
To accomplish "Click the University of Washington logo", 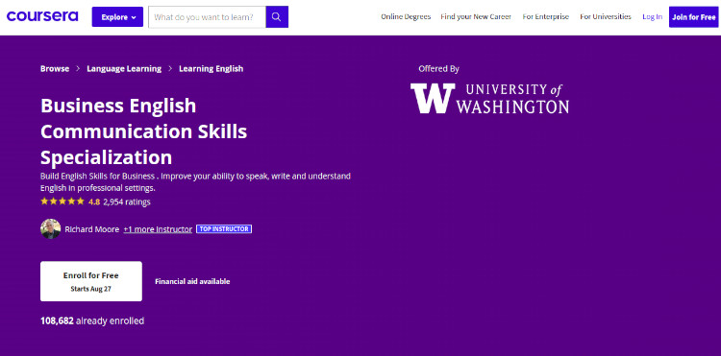I will tap(489, 98).
